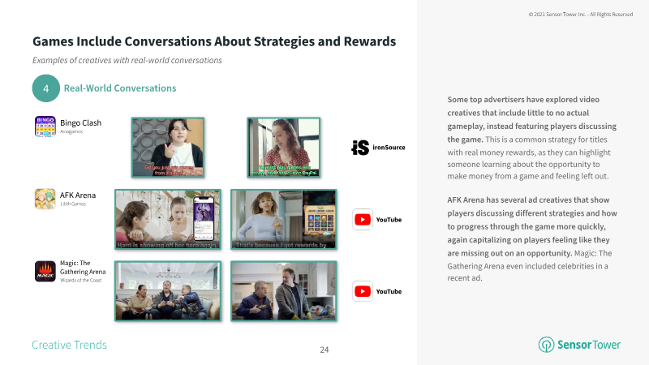The height and width of the screenshot is (365, 649).
Task: Click the Bingo Clash app icon
Action: coord(45,127)
